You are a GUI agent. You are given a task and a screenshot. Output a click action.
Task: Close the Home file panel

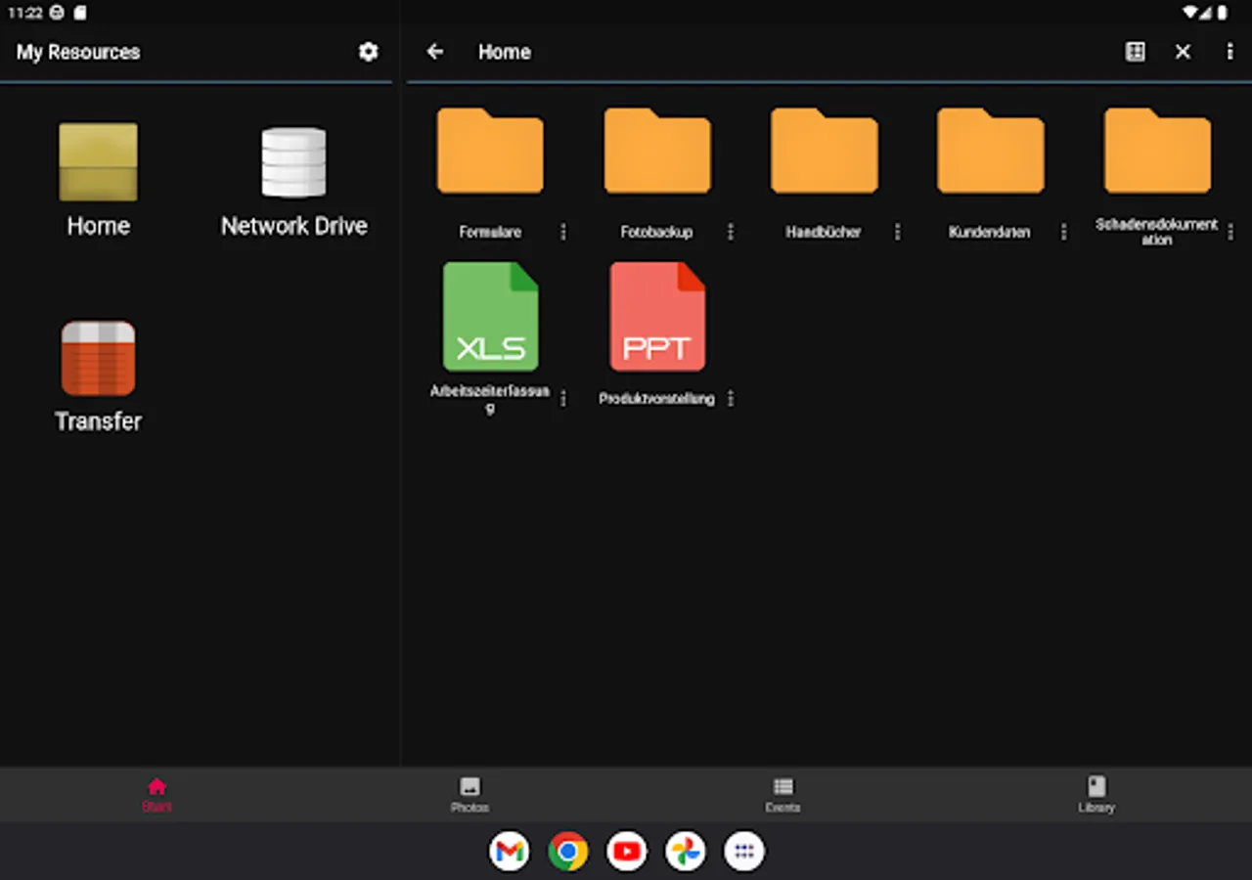pyautogui.click(x=1183, y=52)
